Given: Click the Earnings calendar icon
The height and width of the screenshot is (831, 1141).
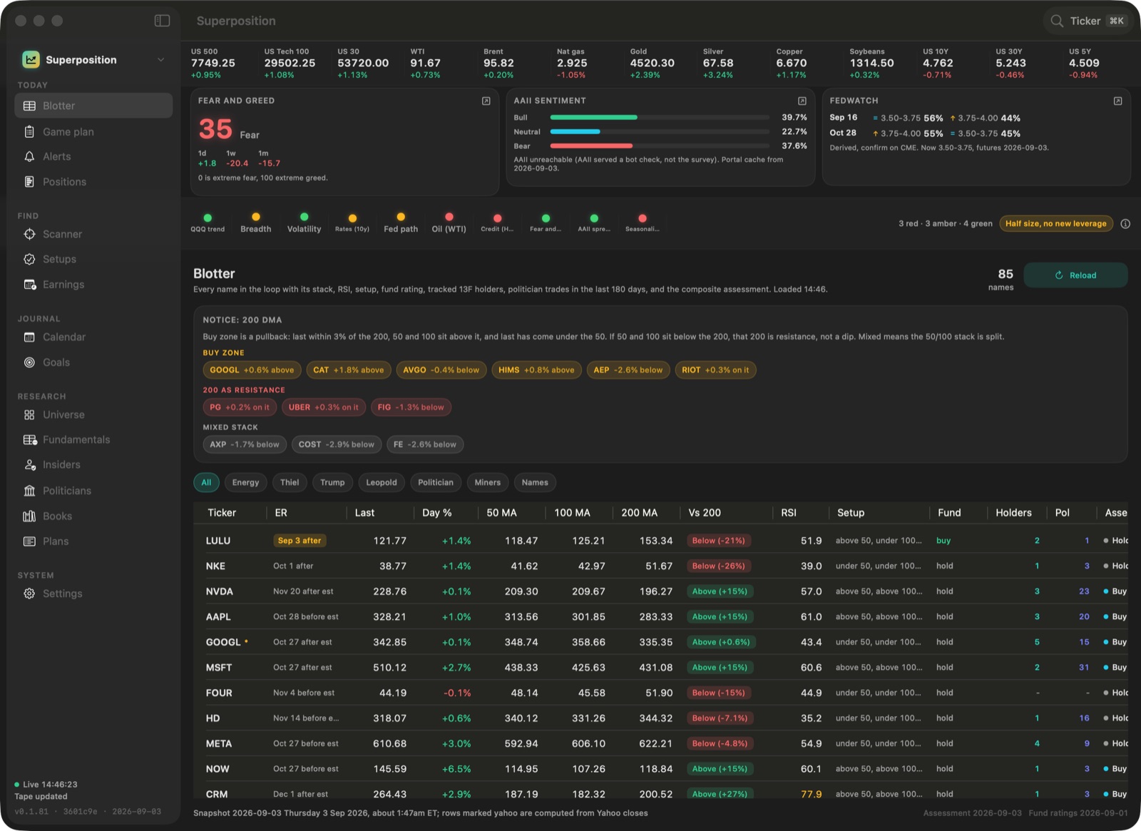Looking at the screenshot, I should (29, 285).
